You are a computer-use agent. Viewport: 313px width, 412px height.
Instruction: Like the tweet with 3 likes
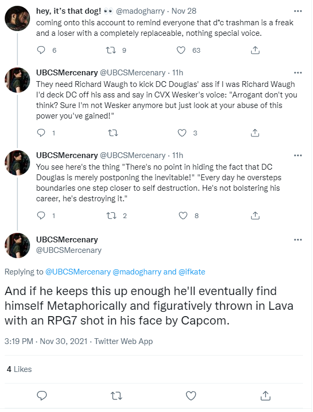tap(182, 133)
